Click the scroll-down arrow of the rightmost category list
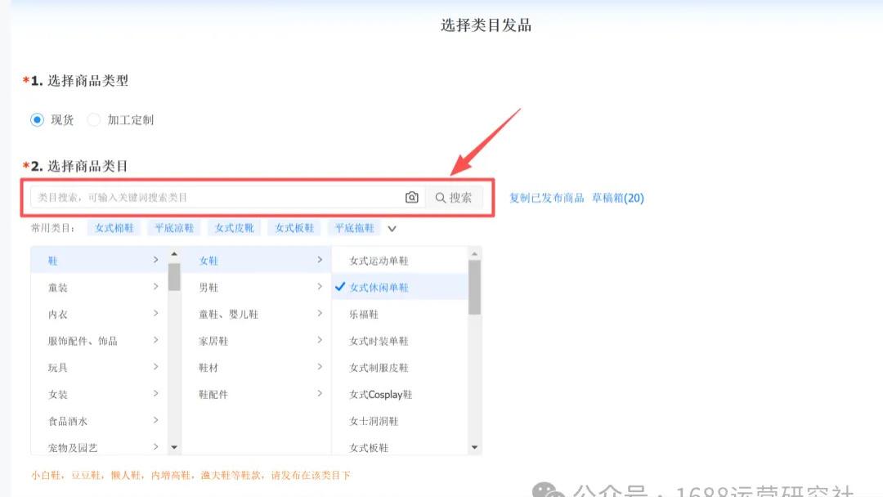This screenshot has width=883, height=497. pyautogui.click(x=474, y=447)
